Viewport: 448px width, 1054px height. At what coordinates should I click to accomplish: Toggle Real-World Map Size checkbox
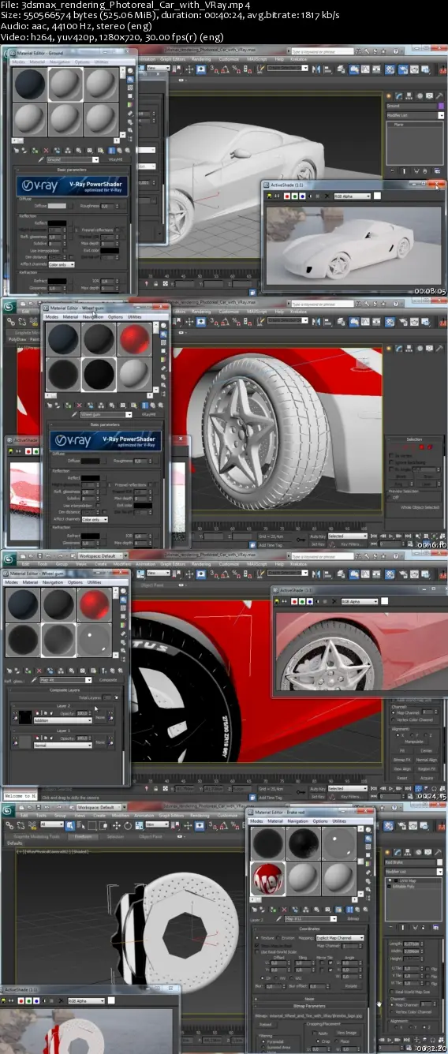(394, 991)
